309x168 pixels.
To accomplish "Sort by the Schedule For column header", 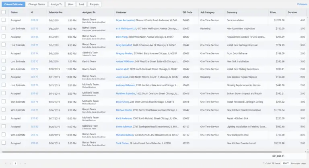I will [x=56, y=12].
